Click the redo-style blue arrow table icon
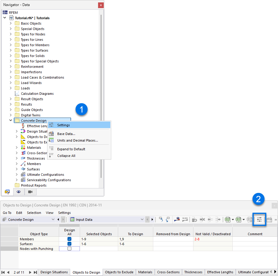 [x=168, y=219]
